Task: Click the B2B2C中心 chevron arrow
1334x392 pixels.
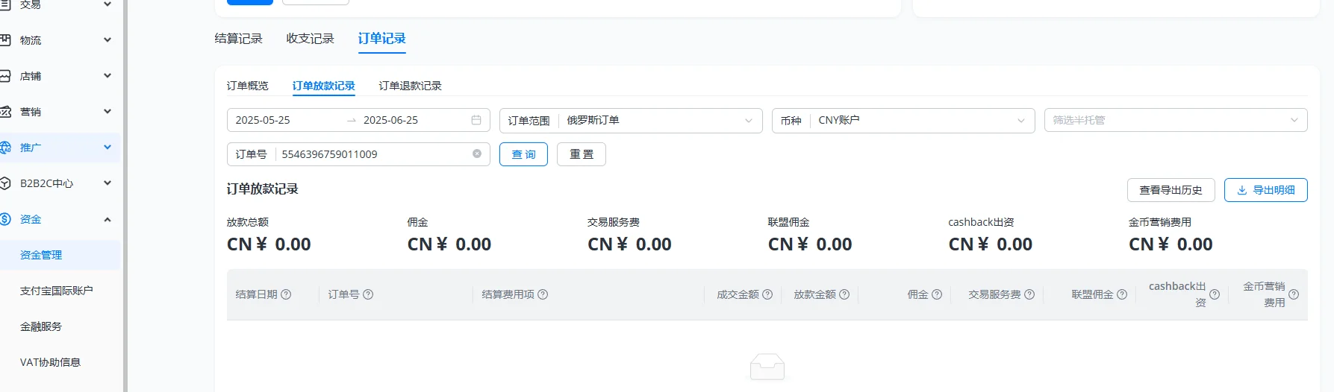Action: point(107,183)
